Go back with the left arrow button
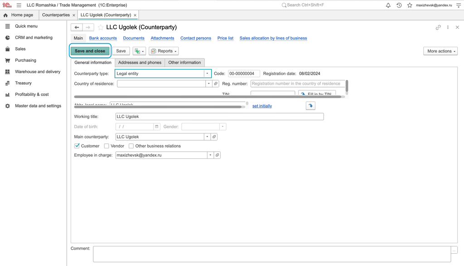This screenshot has width=464, height=266. tap(77, 27)
